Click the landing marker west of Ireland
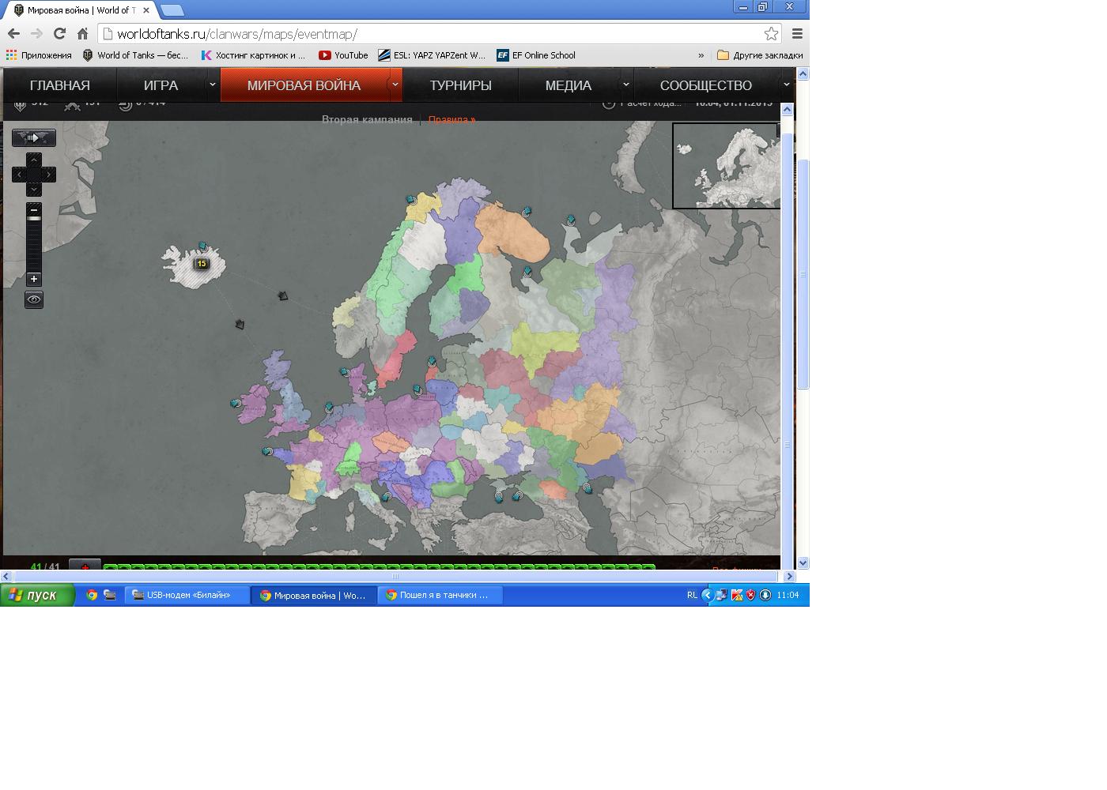Screen dimensions: 1107x790 point(236,404)
